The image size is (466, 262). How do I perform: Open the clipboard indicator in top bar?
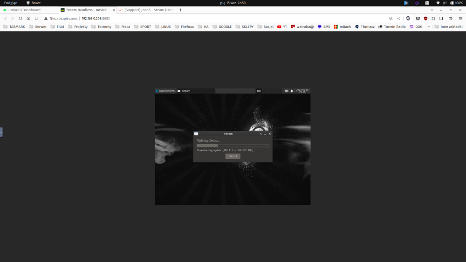[427, 3]
